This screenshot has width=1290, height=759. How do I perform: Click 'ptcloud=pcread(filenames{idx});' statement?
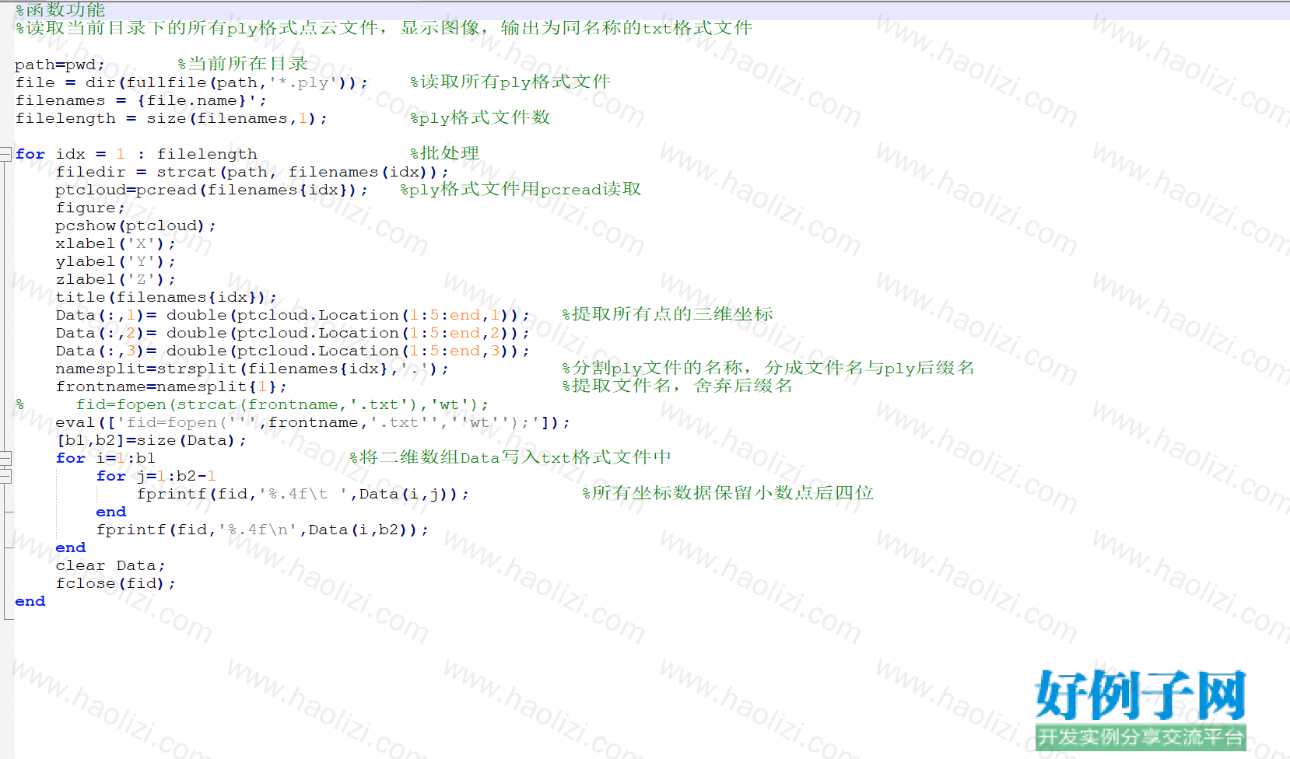212,190
